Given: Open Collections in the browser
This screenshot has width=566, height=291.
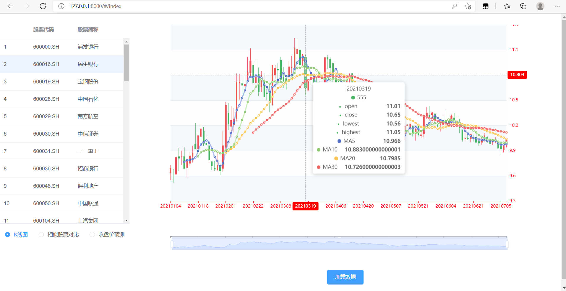Looking at the screenshot, I should (x=523, y=6).
